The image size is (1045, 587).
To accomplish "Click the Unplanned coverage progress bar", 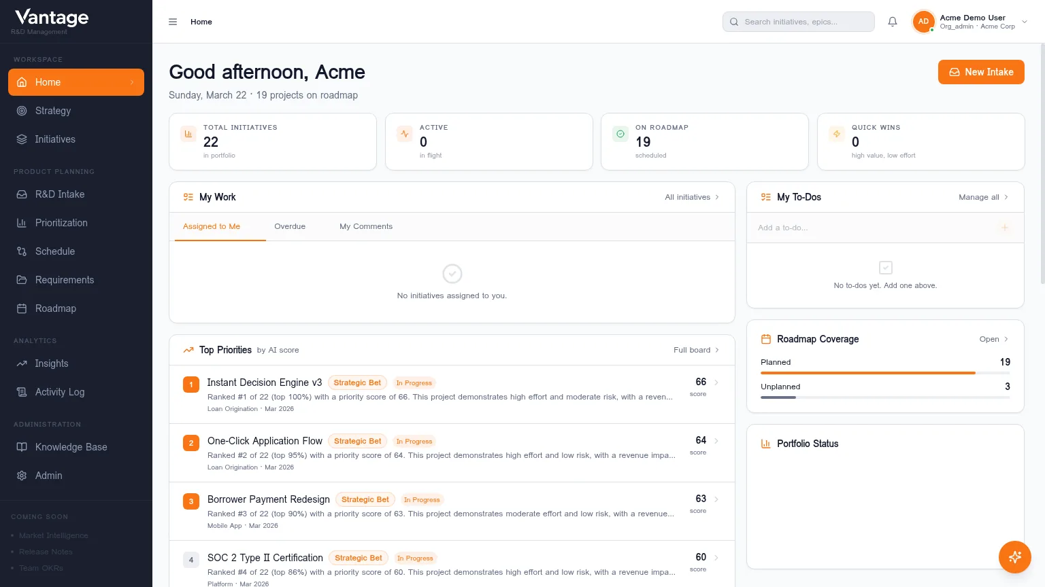I will 885,397.
